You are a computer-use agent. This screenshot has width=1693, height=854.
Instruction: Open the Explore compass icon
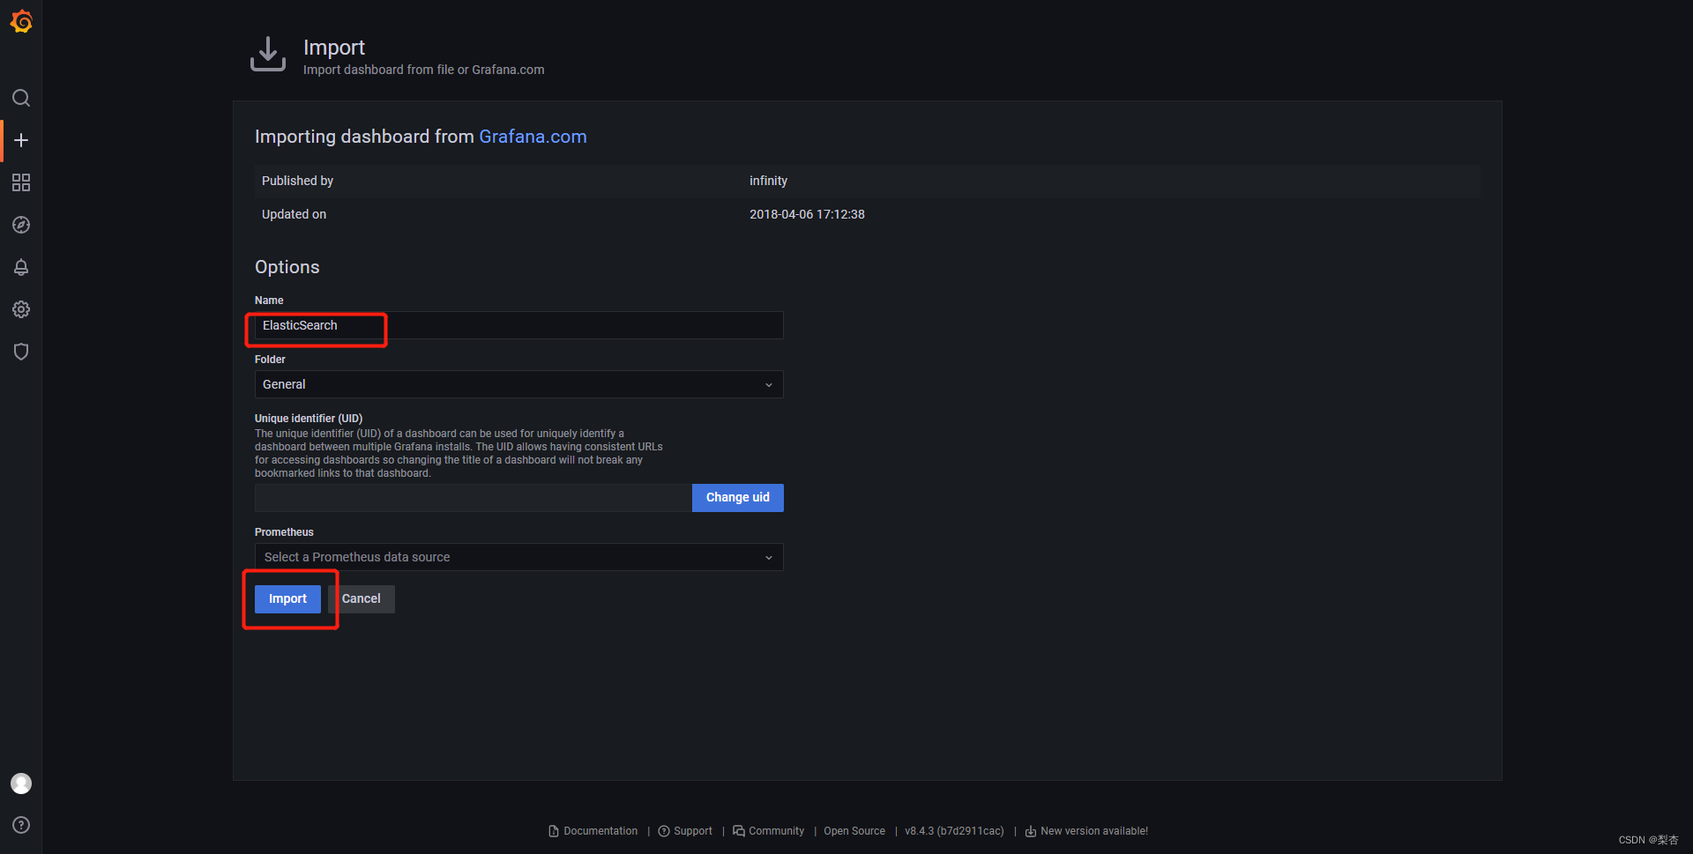tap(21, 225)
